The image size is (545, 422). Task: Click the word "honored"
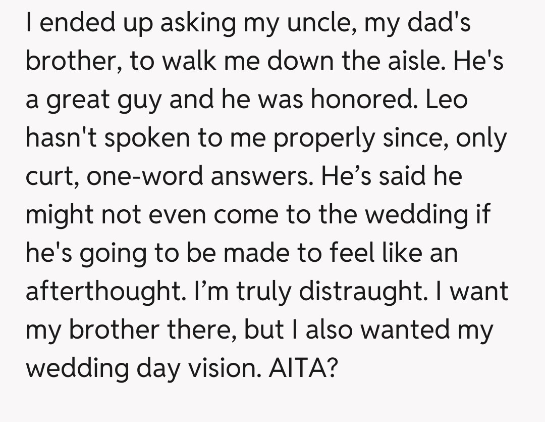[x=361, y=99]
